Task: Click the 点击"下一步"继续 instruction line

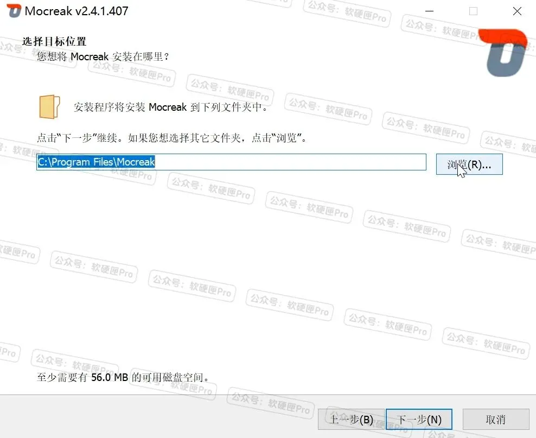Action: point(172,138)
